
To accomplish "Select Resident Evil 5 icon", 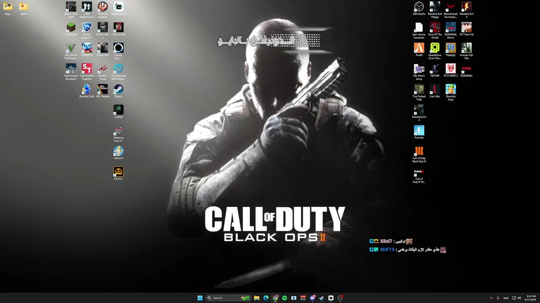I will pyautogui.click(x=467, y=10).
